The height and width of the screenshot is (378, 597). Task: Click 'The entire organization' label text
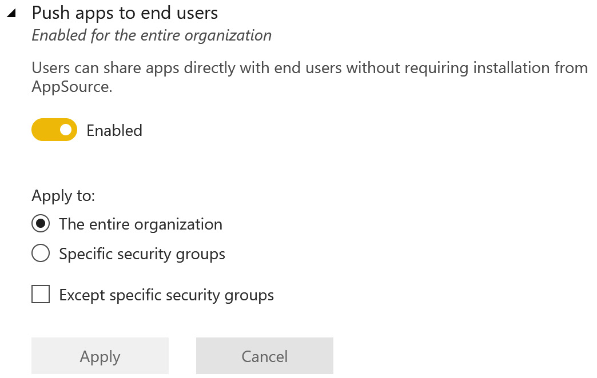[141, 224]
